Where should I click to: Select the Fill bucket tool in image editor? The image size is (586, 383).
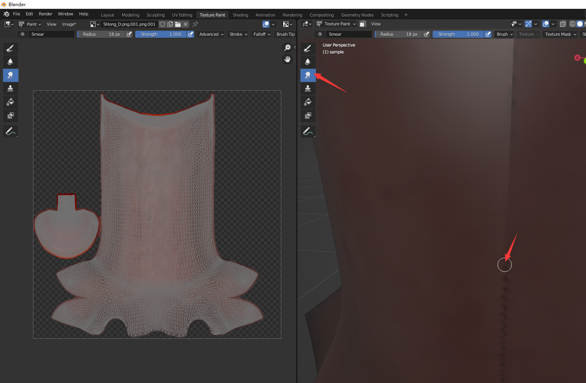10,102
